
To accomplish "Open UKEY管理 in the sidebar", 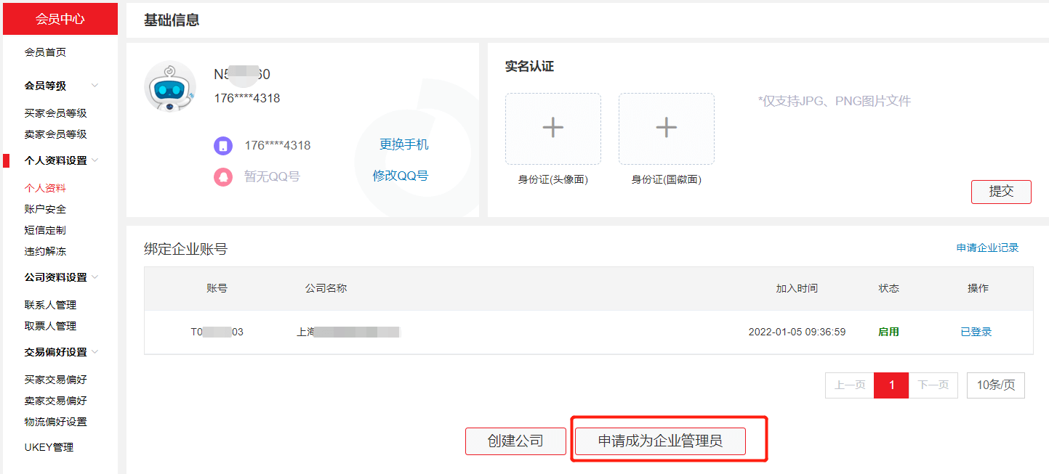I will point(49,447).
